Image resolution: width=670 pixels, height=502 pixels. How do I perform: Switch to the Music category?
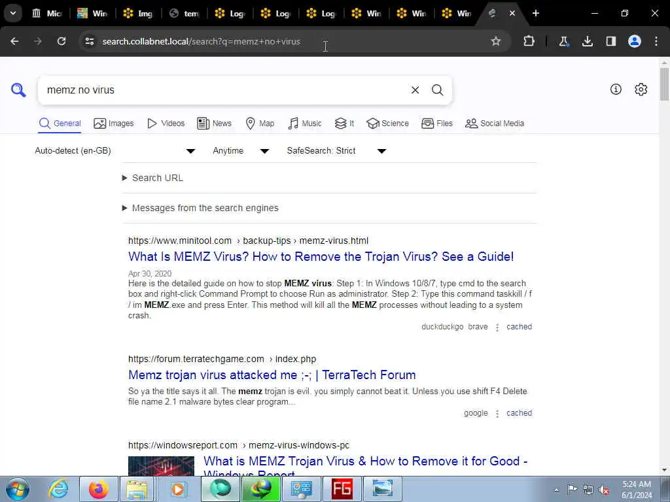[x=305, y=124]
